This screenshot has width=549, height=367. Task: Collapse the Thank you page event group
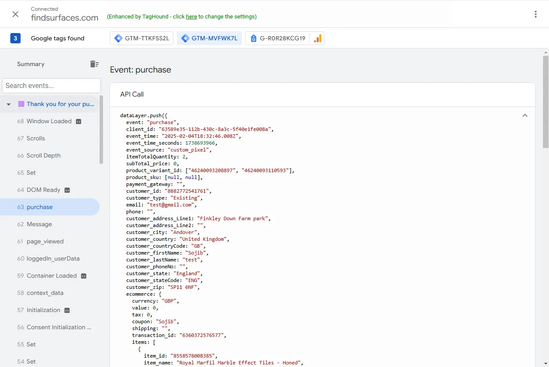[x=9, y=104]
